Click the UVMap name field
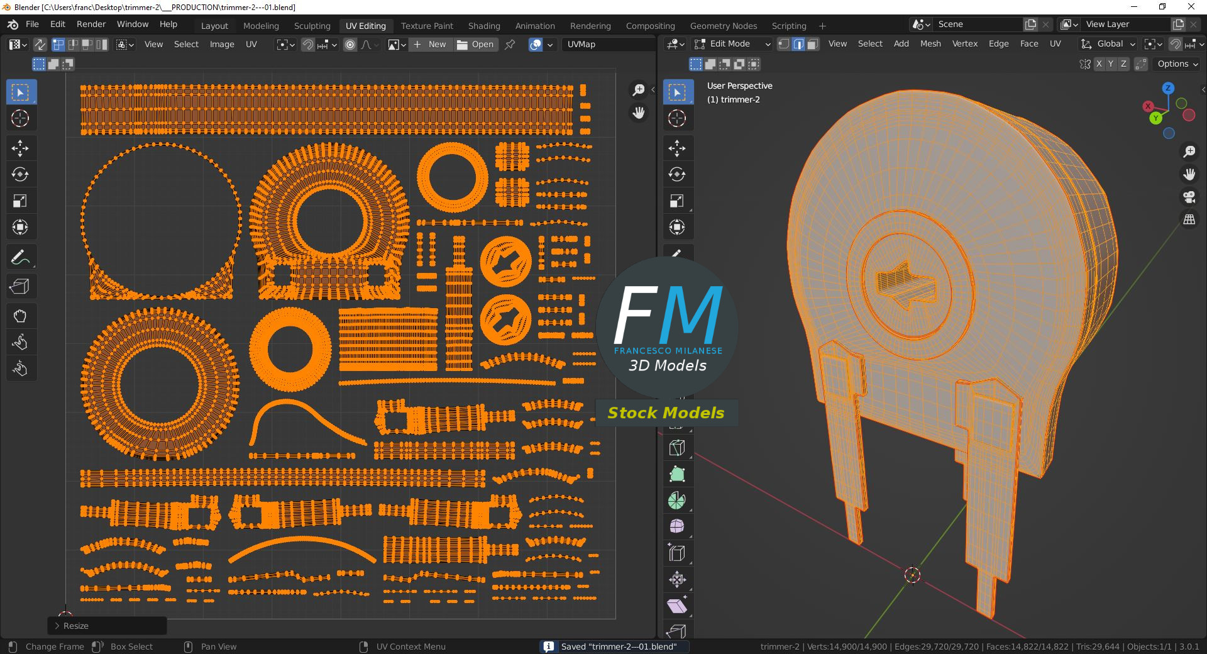This screenshot has width=1207, height=654. pyautogui.click(x=607, y=45)
